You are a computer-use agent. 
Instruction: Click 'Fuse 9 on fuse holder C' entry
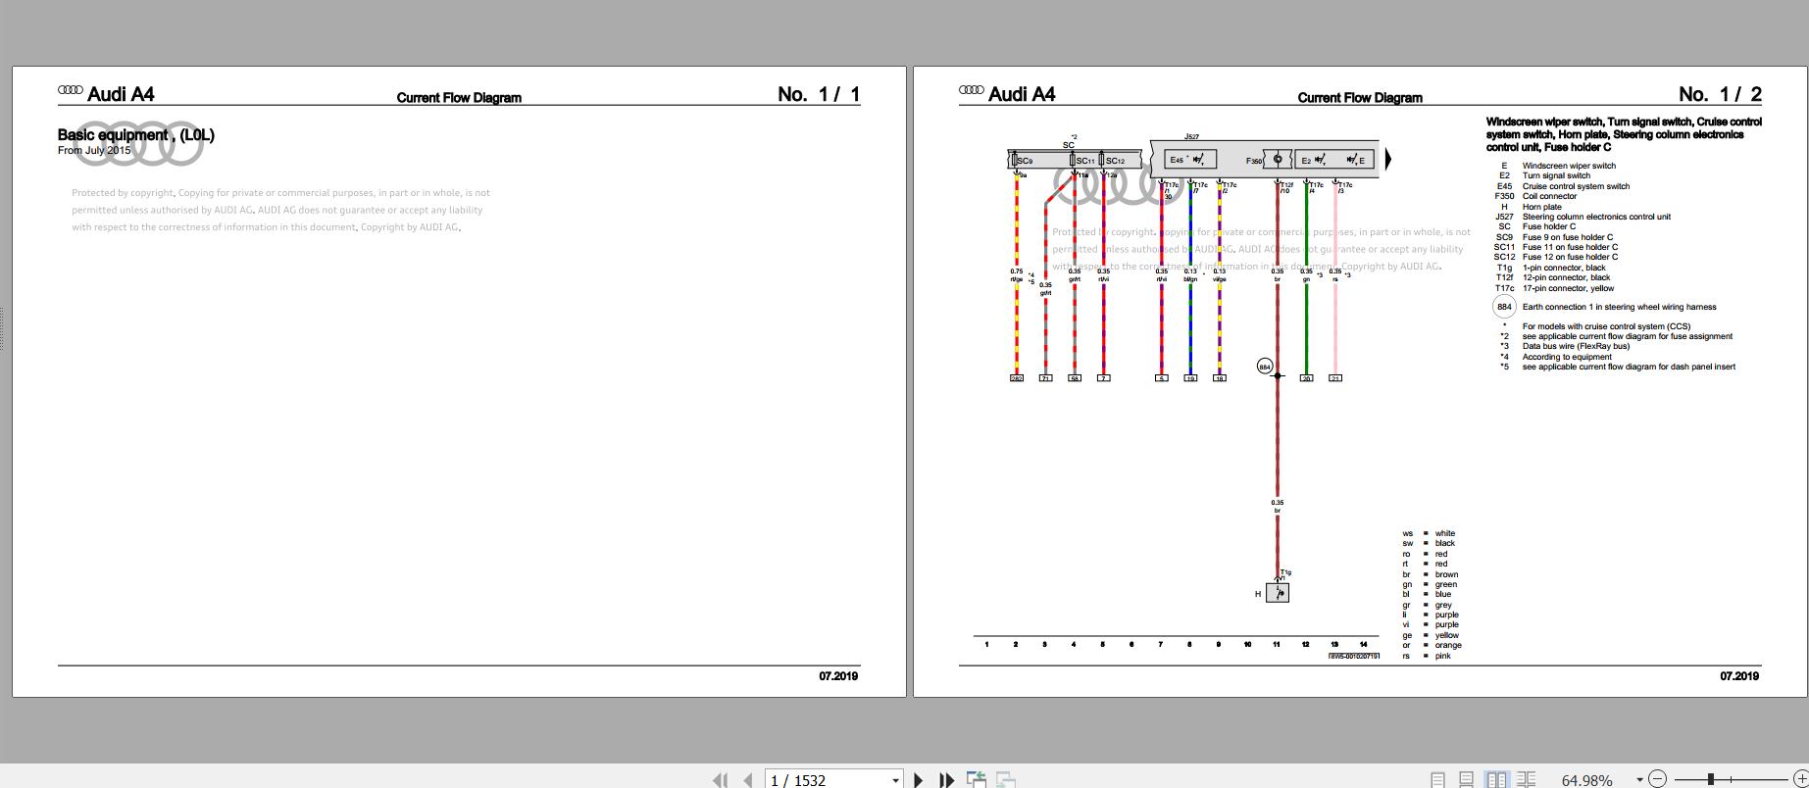pos(1568,237)
